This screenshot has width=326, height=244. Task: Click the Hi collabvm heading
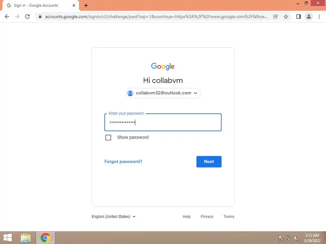[x=163, y=80]
